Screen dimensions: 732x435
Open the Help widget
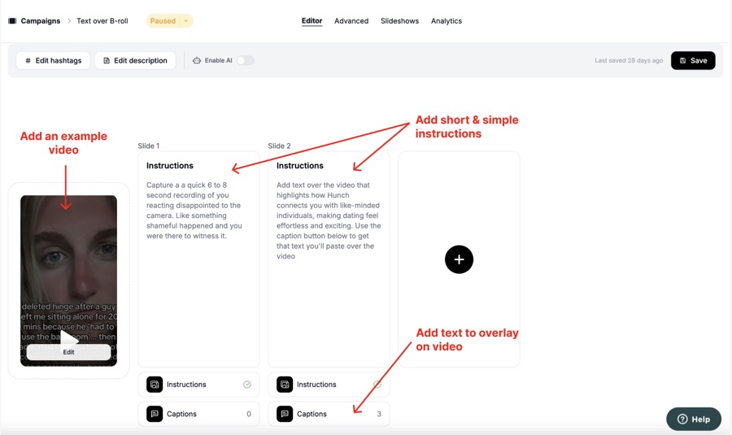coord(694,419)
